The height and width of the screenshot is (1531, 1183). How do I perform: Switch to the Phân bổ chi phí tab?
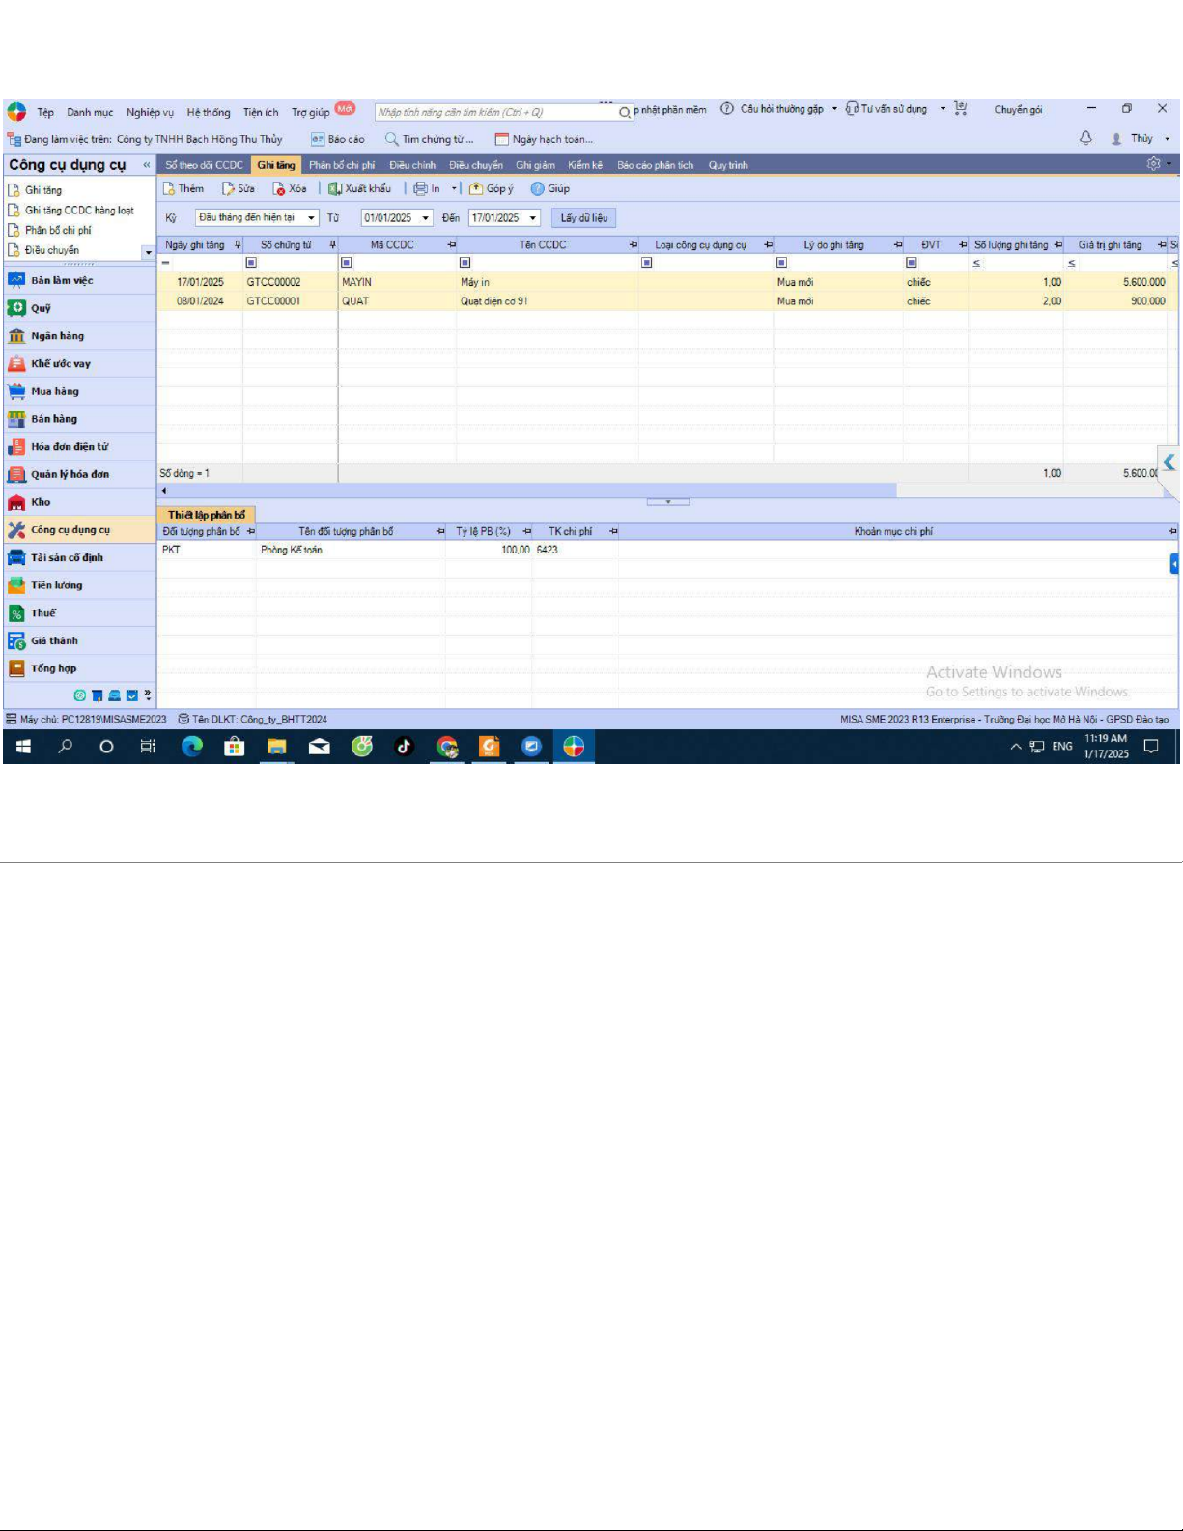tap(341, 165)
